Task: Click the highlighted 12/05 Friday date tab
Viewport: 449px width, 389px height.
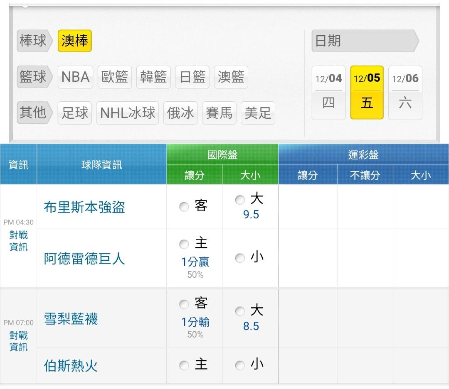Action: coord(367,93)
